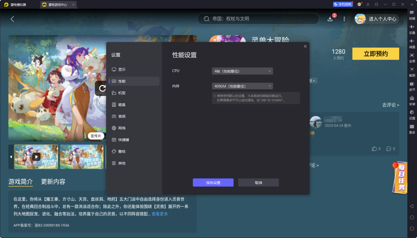Tap the Android back triangle button
Image resolution: width=417 pixels, height=238 pixels.
[412, 206]
